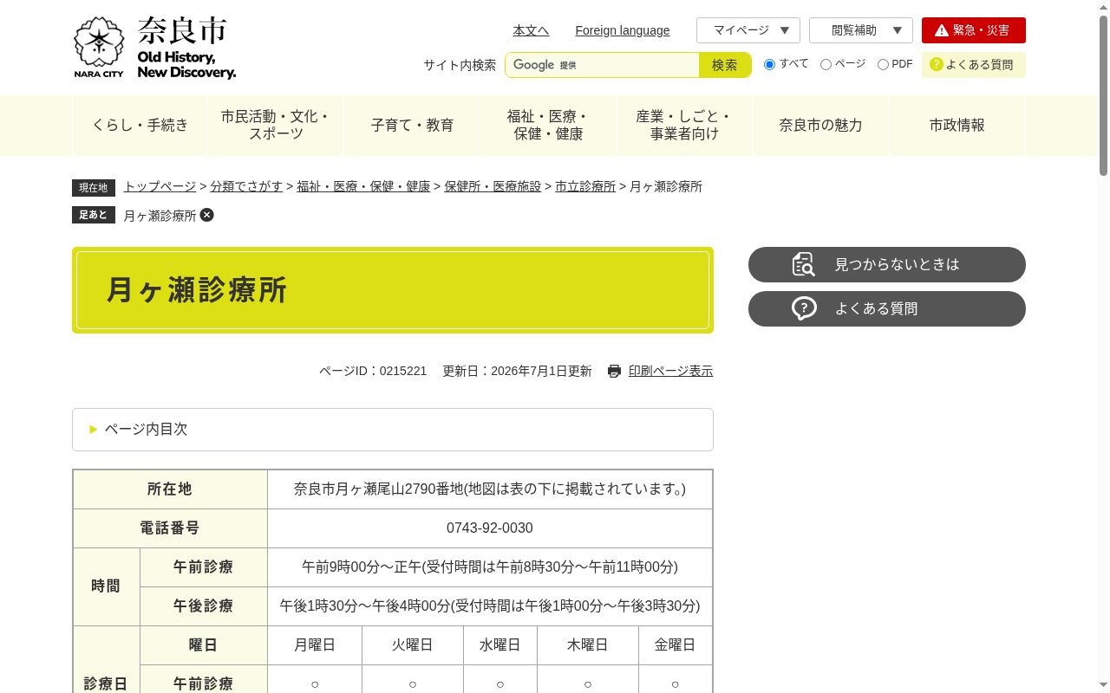Click the 水曜日 column header
Image resolution: width=1110 pixels, height=693 pixels.
(500, 645)
